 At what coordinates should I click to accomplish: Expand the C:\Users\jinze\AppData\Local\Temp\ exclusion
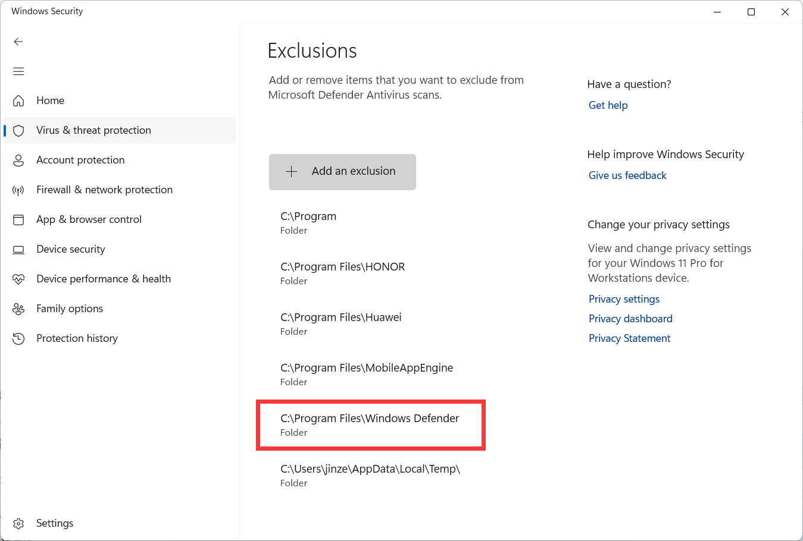click(370, 475)
